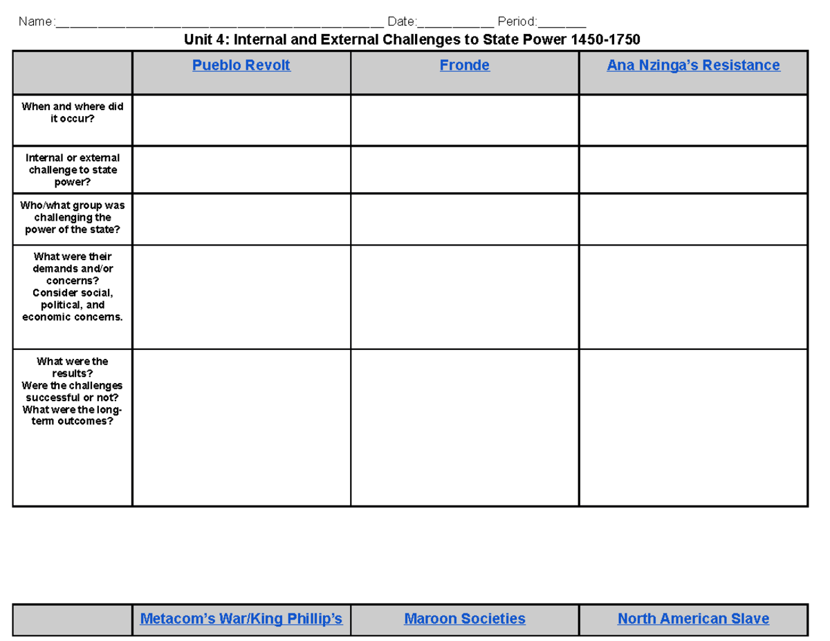The width and height of the screenshot is (830, 641).
Task: Select Fronde's internal or external cell
Action: pyautogui.click(x=464, y=169)
